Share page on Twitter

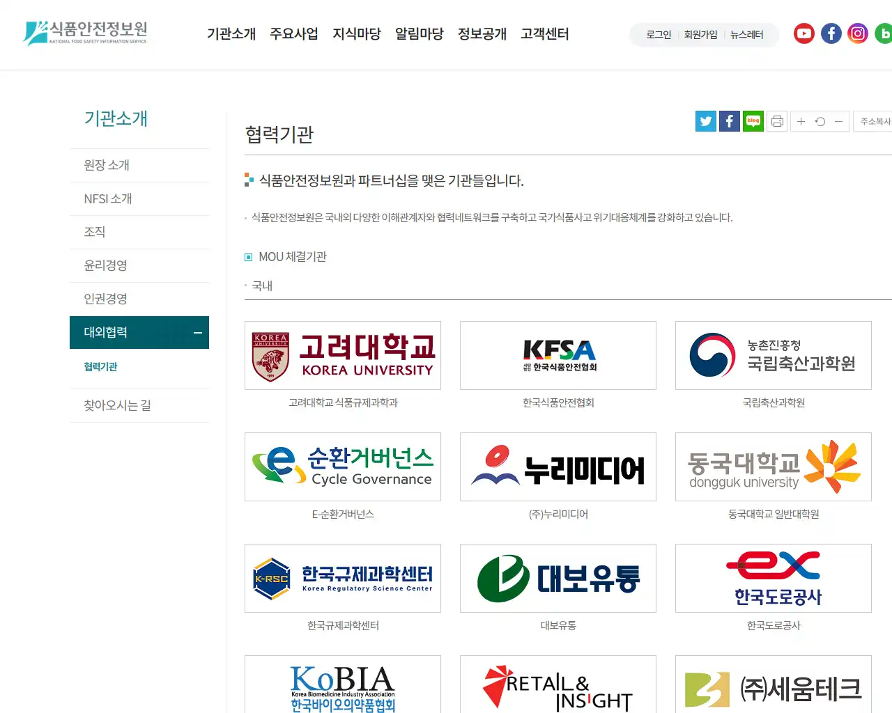(x=706, y=121)
